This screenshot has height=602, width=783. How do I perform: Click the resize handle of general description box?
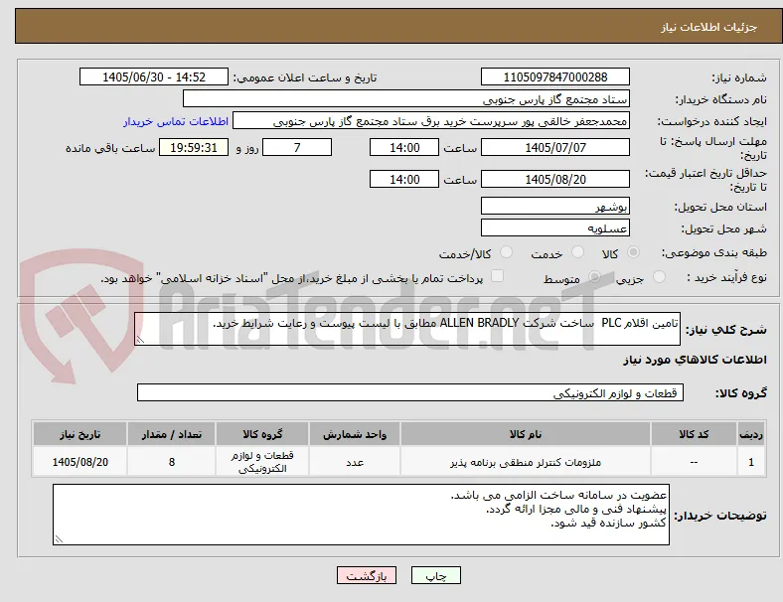click(140, 340)
